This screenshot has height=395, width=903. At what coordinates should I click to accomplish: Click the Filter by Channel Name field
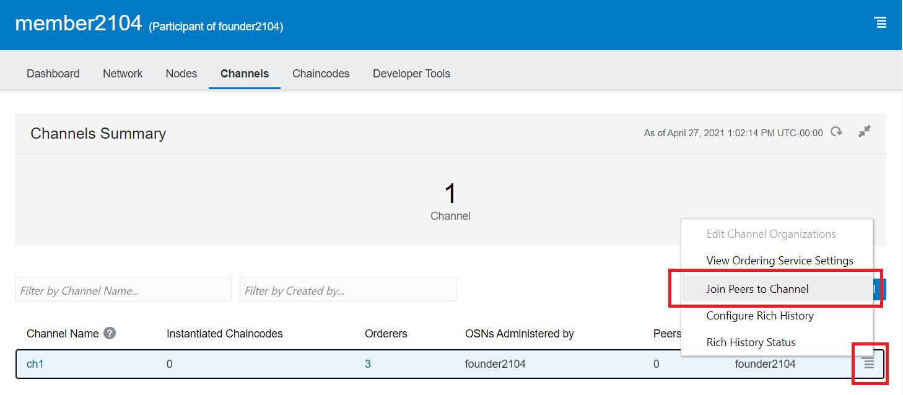coord(123,290)
